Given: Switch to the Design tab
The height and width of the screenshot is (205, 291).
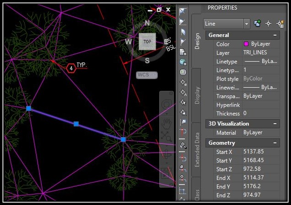Looking at the screenshot, I should click(x=197, y=41).
